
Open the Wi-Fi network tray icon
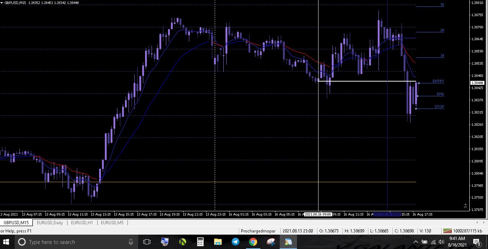point(433,242)
